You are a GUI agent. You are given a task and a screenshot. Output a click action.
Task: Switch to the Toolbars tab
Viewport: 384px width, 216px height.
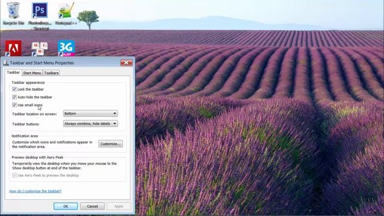coord(52,73)
